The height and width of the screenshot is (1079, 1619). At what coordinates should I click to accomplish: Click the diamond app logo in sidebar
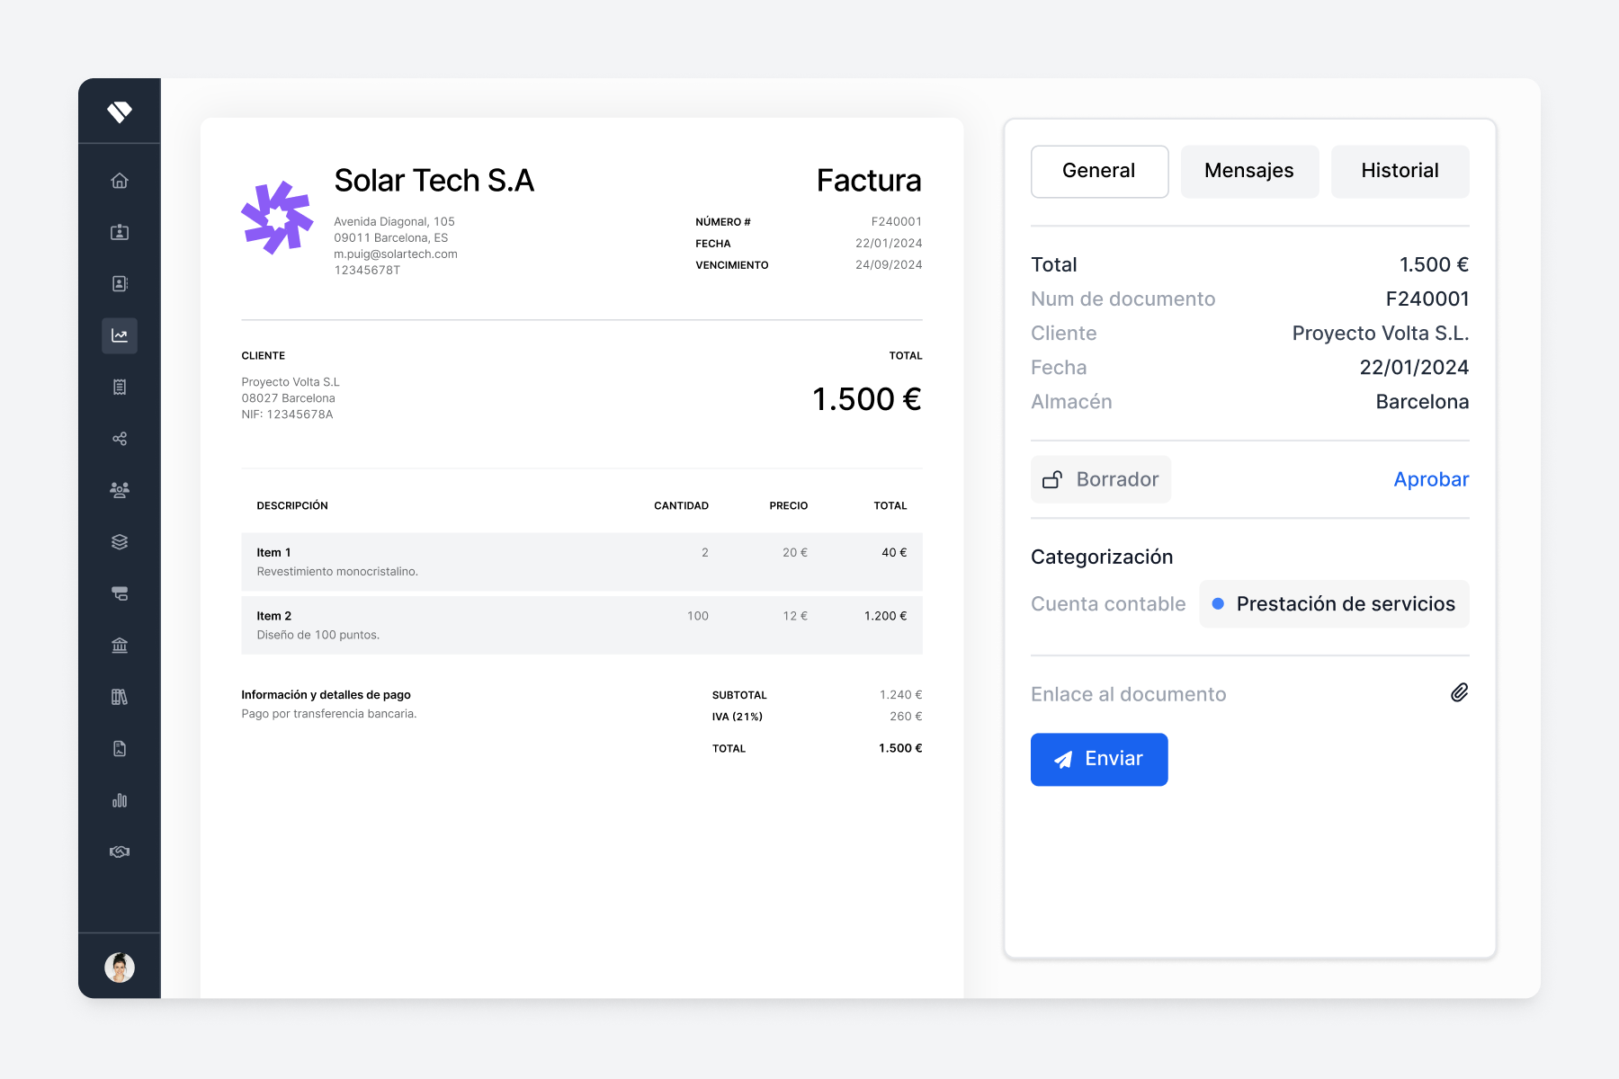tap(120, 111)
